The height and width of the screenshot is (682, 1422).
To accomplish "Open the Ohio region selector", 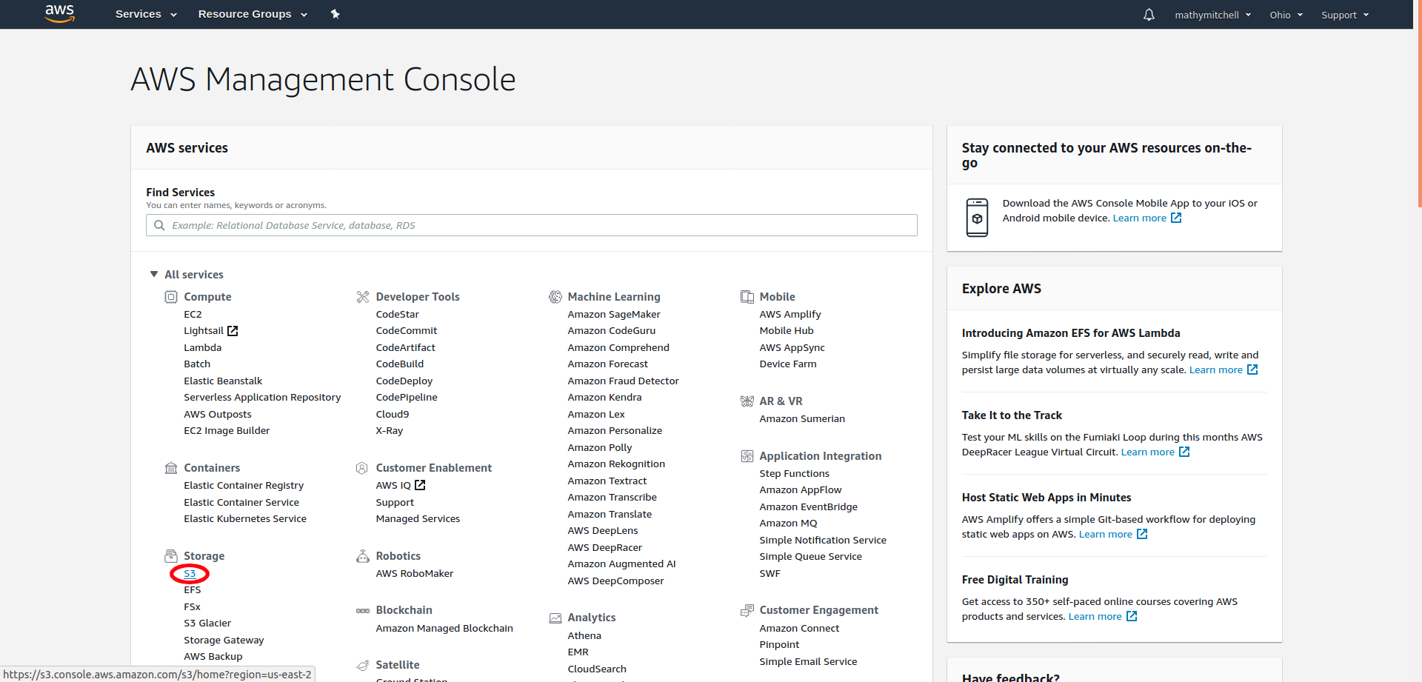I will click(x=1286, y=15).
